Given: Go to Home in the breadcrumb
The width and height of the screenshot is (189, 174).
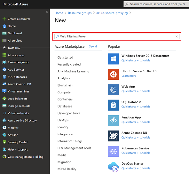Looking at the screenshot, I should coord(59,13).
